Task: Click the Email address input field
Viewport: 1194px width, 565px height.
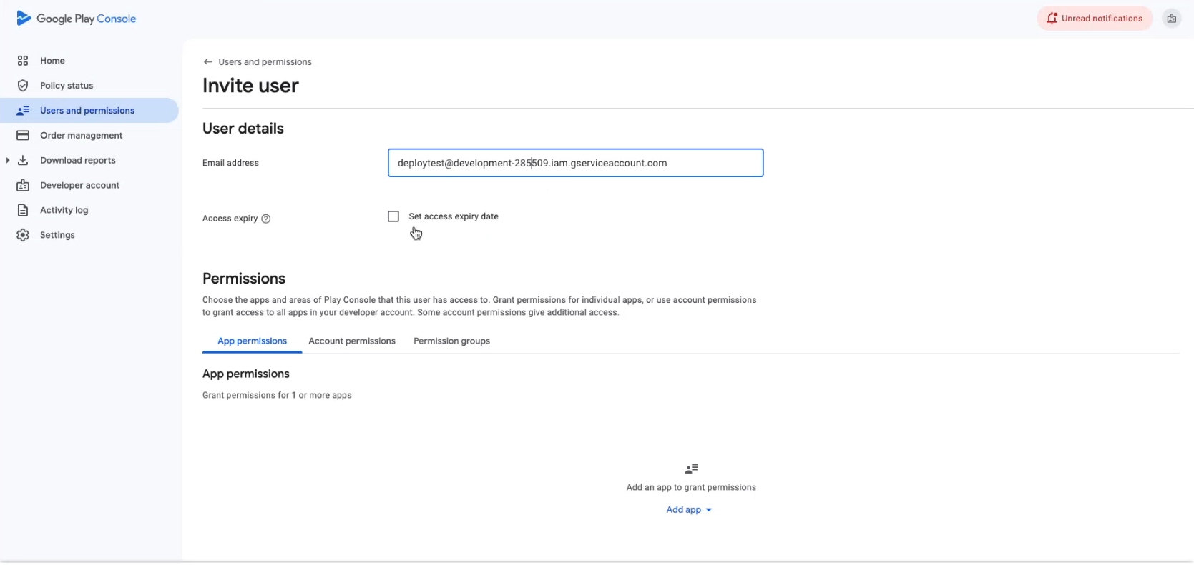Action: click(575, 163)
